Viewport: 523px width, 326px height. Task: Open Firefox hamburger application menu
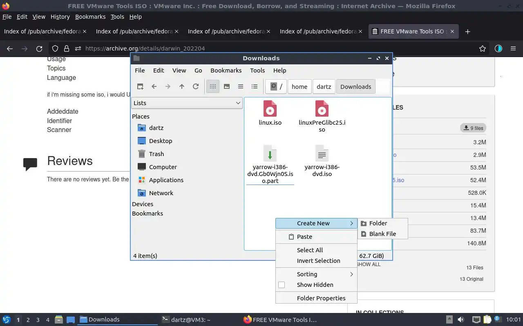point(513,48)
